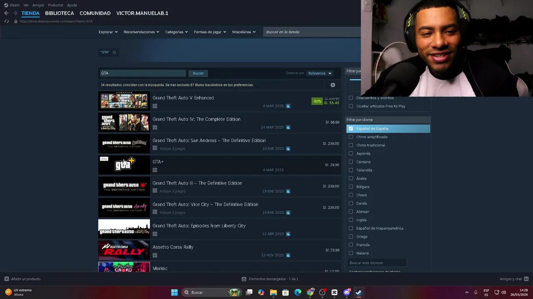Viewport: 533px width, 299px height.
Task: Check Inglés language filter
Action: point(351,220)
